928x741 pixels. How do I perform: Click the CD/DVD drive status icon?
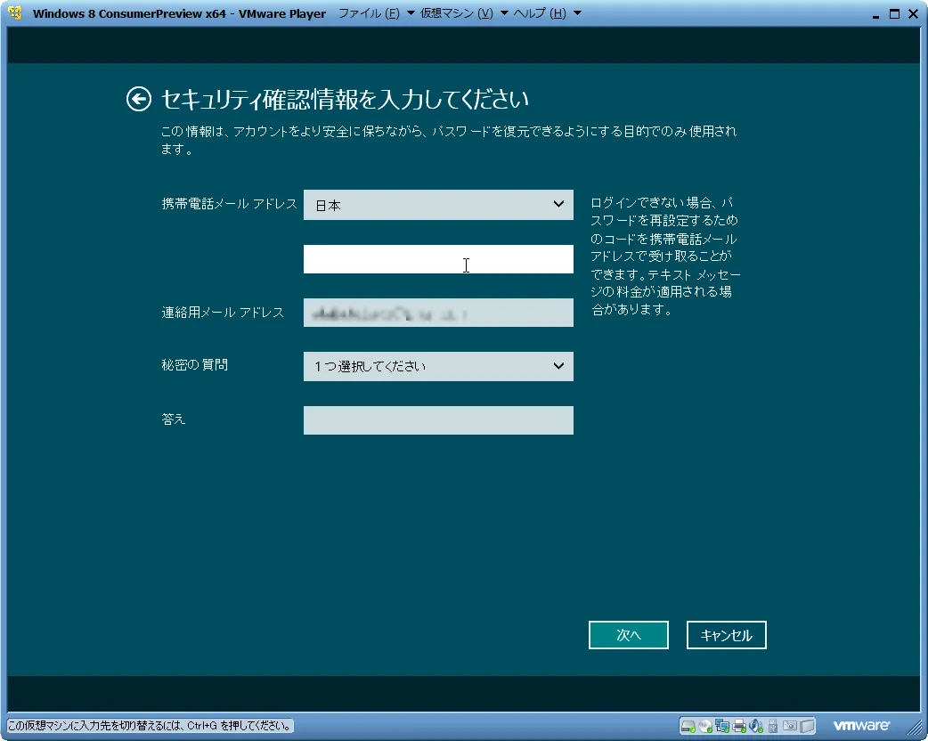click(705, 725)
